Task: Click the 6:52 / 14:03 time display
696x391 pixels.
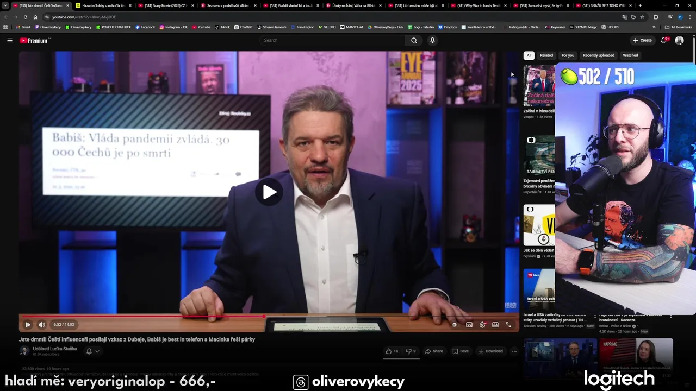Action: 64,325
